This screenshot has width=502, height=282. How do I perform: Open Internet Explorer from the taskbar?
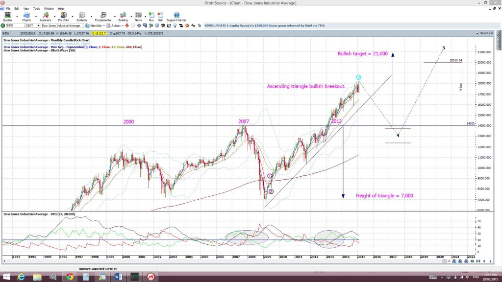click(x=21, y=277)
